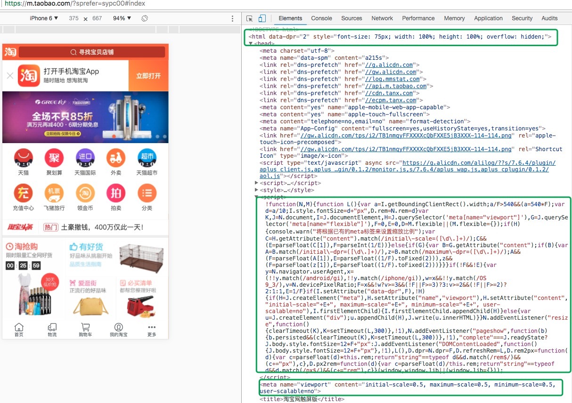This screenshot has height=403, width=572.
Task: Click the 土豪撒钱 headline text
Action: click(x=102, y=227)
